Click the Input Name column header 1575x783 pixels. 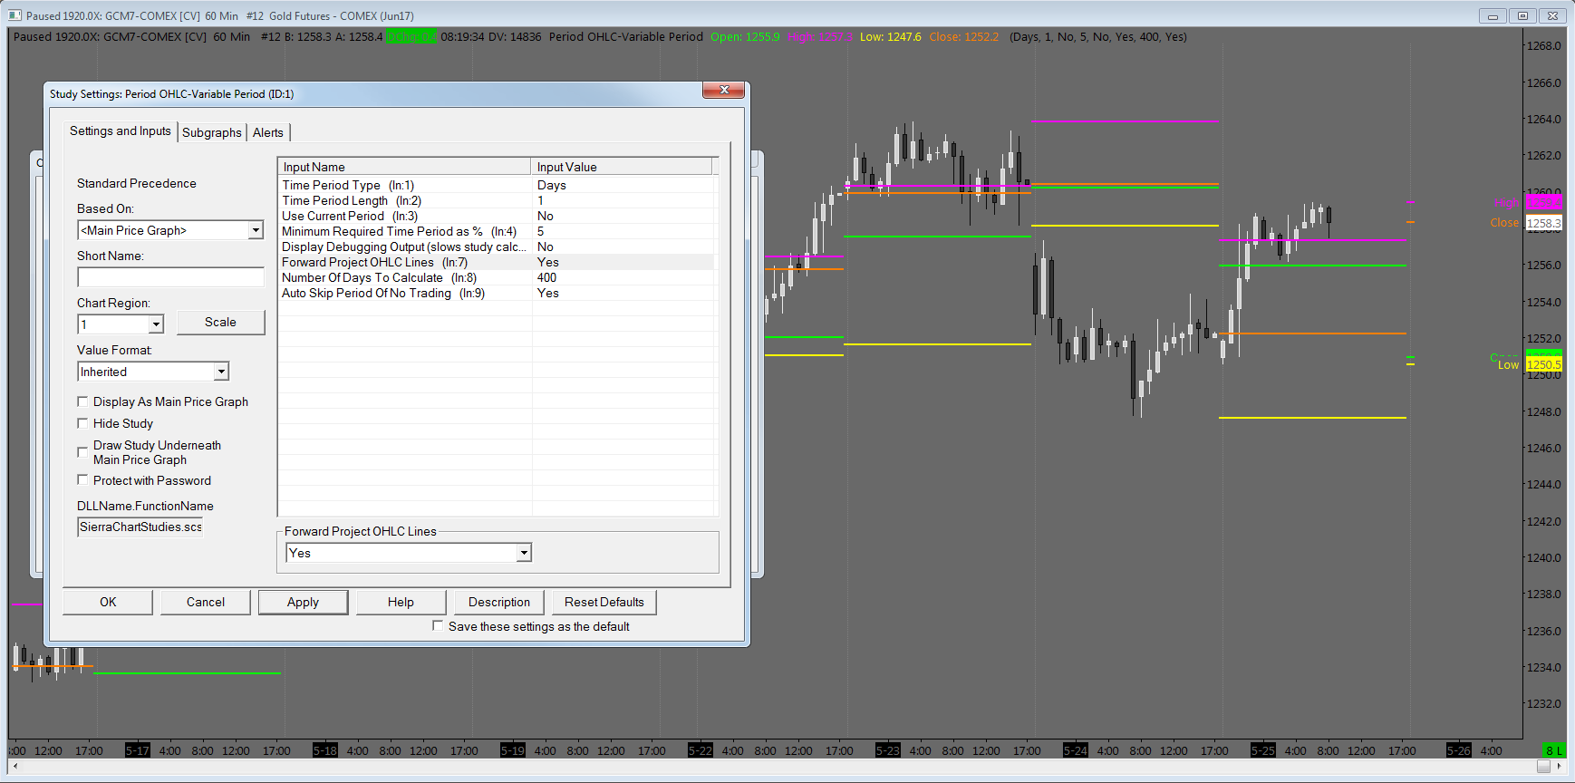(x=404, y=167)
